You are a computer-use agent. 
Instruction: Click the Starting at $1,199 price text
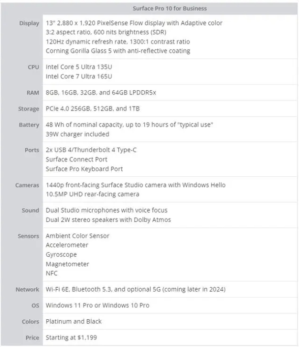click(x=71, y=337)
